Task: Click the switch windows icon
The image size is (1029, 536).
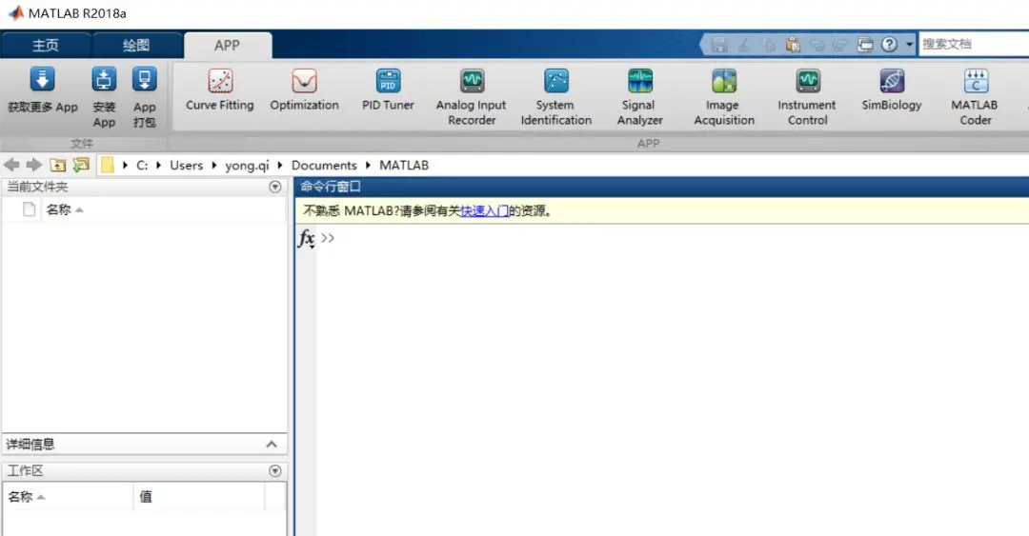Action: point(865,45)
